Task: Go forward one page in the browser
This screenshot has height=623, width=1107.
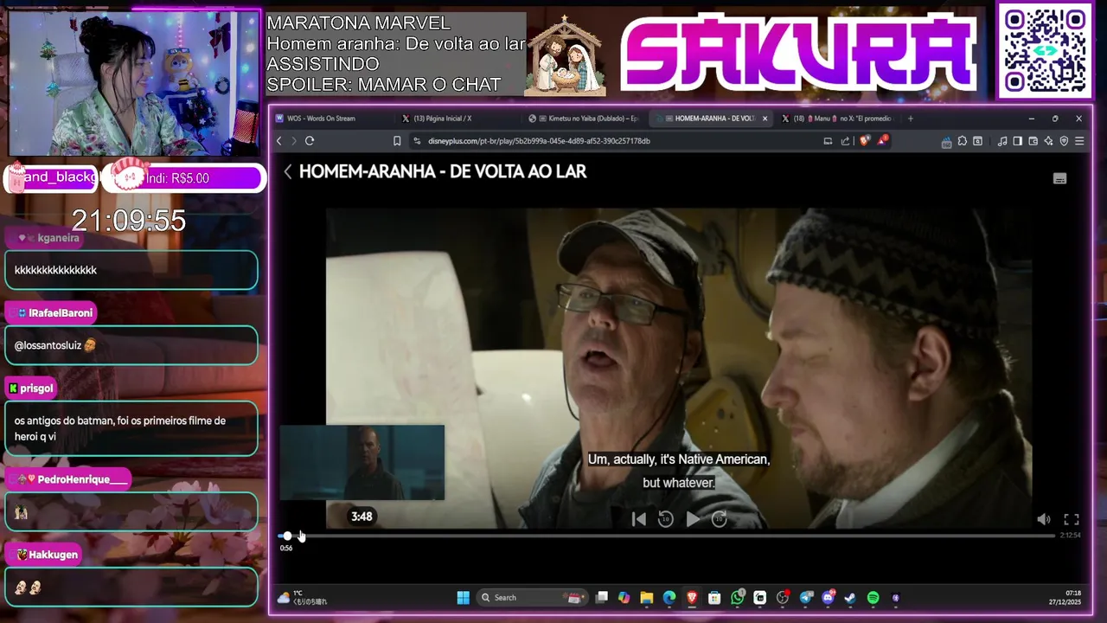Action: pyautogui.click(x=294, y=141)
